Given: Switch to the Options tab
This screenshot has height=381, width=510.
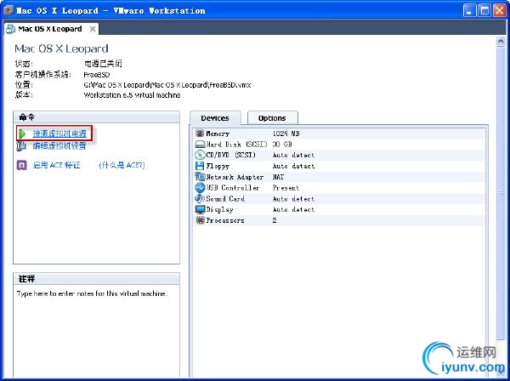Looking at the screenshot, I should click(272, 118).
